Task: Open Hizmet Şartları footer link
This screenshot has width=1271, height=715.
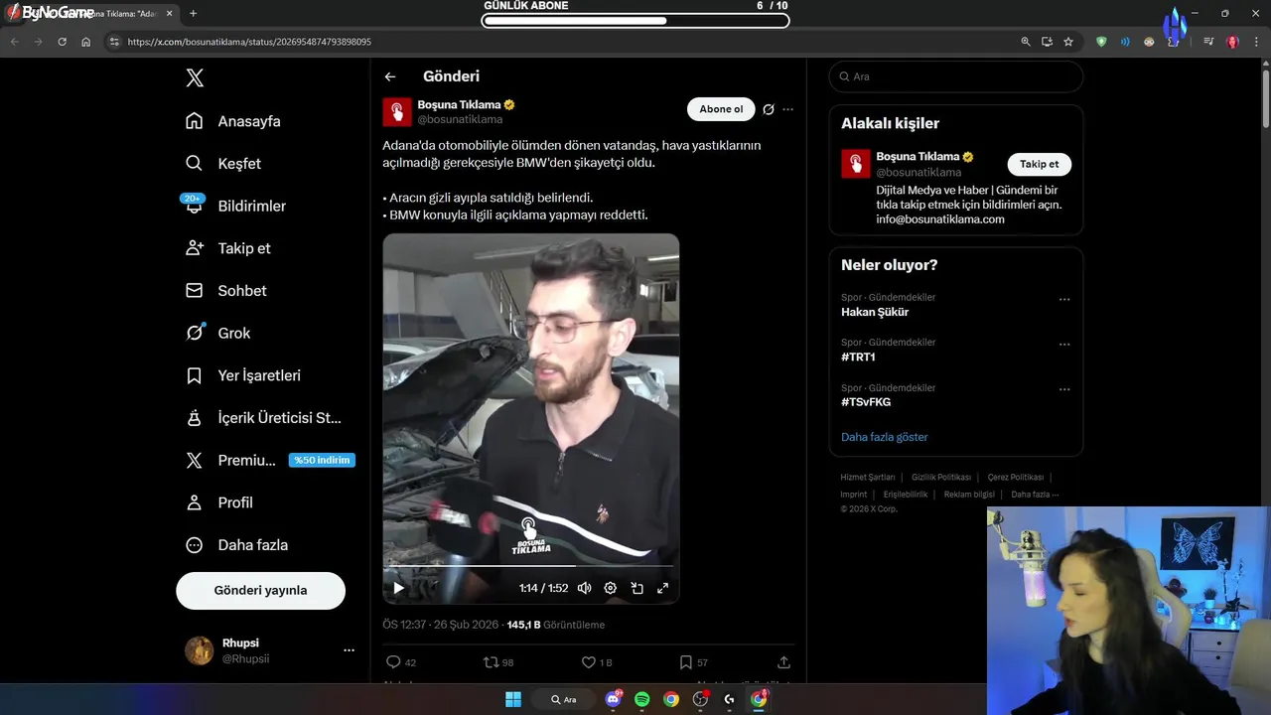Action: [868, 478]
